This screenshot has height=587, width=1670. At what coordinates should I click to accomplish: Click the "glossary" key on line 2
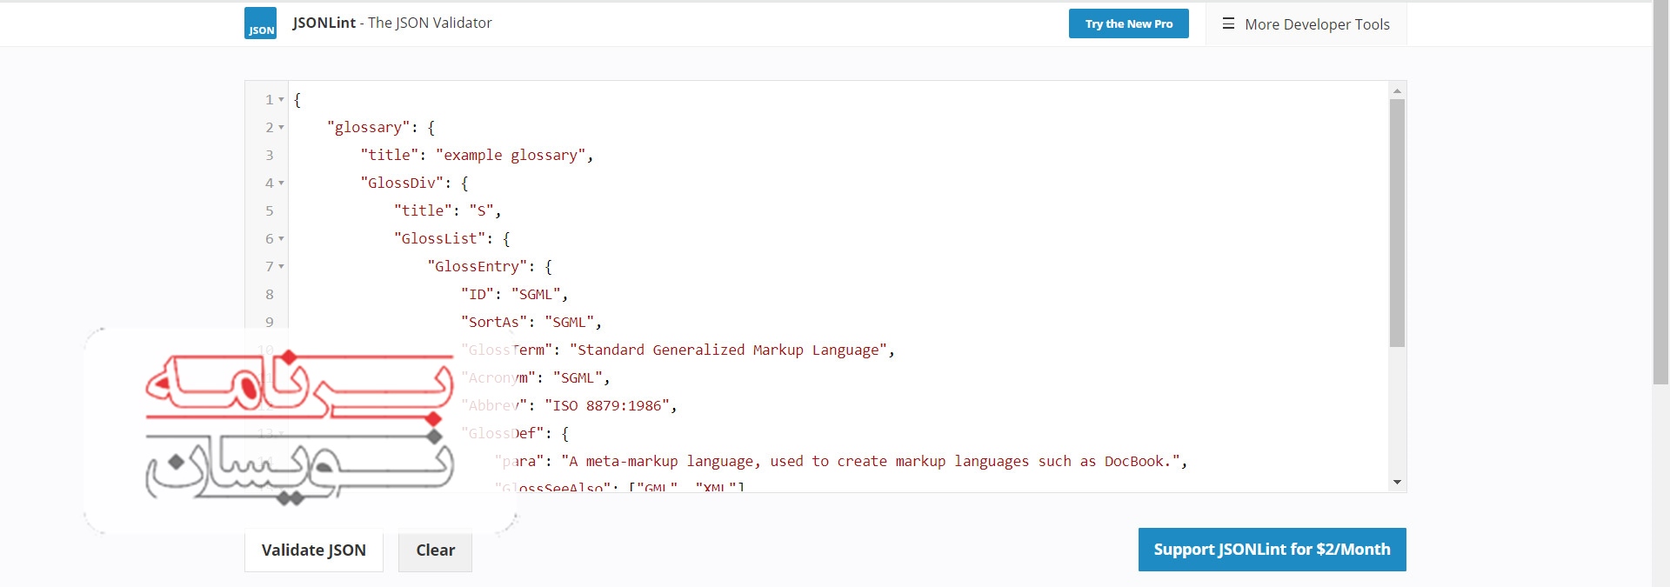(368, 127)
